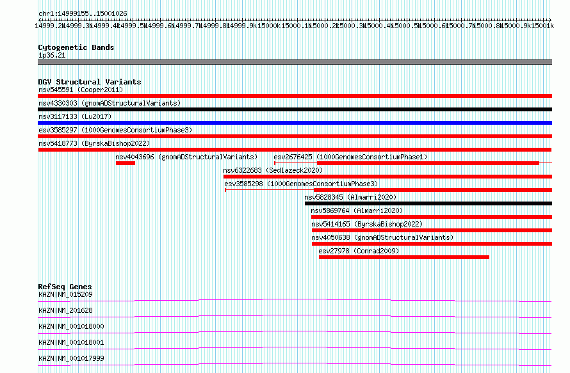
Task: Select the magenta line of KAZN|NM_015209
Action: (x=295, y=300)
